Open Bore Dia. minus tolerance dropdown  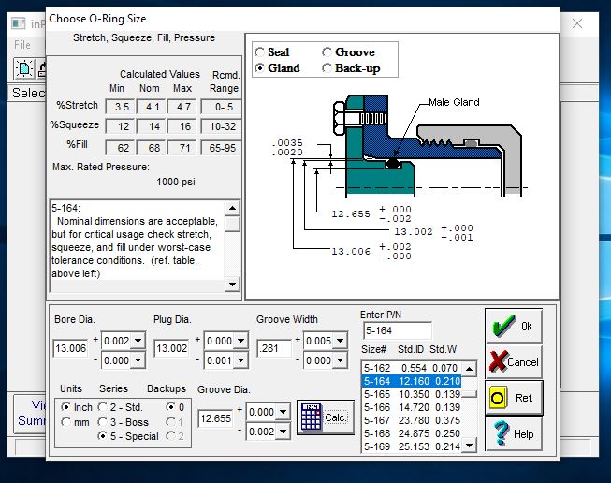click(138, 360)
